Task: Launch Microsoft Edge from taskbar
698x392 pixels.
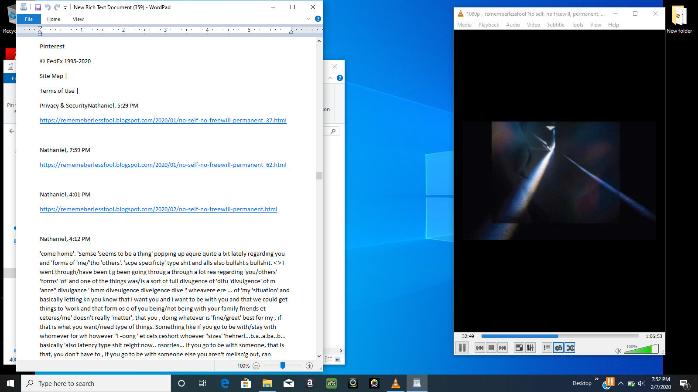Action: pyautogui.click(x=225, y=383)
